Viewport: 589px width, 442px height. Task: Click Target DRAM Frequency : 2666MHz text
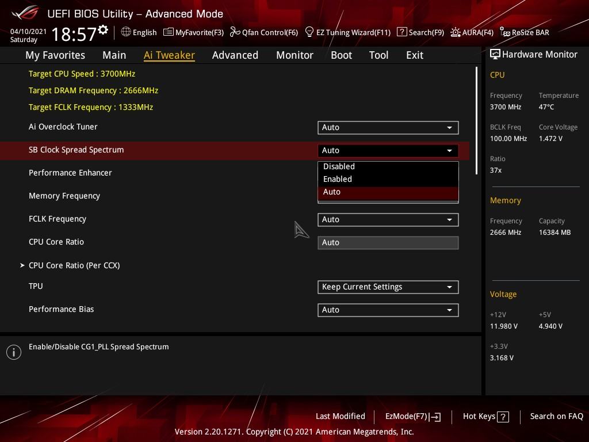(x=94, y=90)
